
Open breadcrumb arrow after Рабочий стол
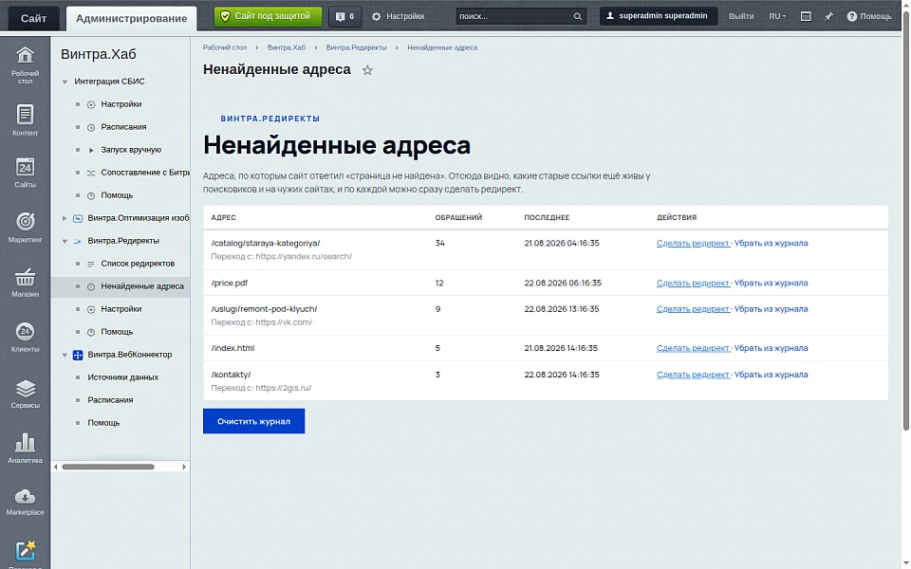point(257,47)
